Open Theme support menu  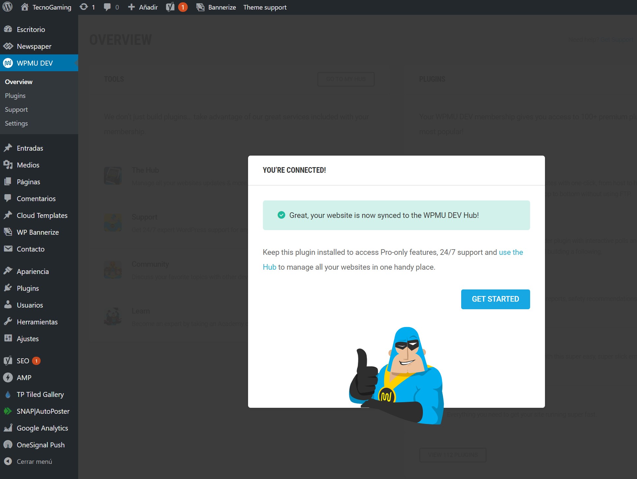pyautogui.click(x=265, y=7)
